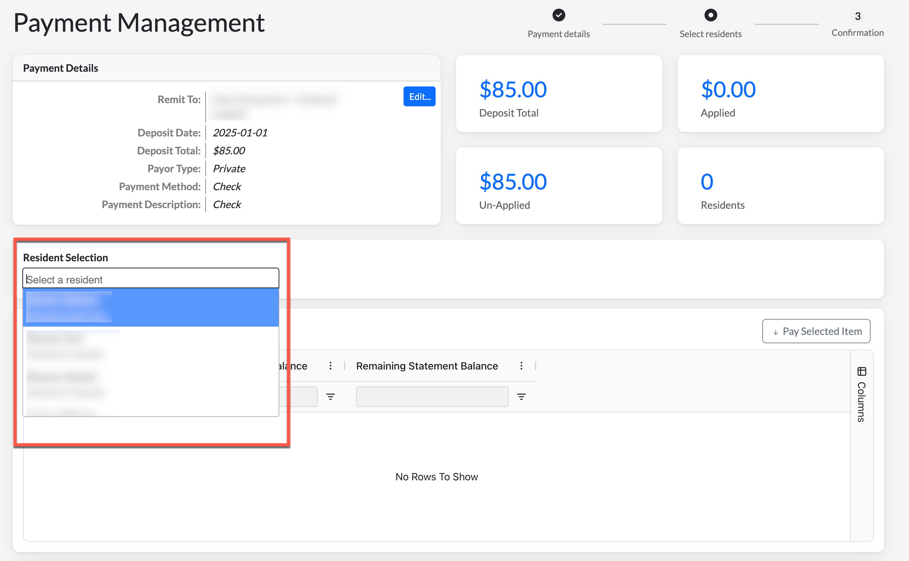Open column menu beside the truncated Balance header

(x=330, y=366)
